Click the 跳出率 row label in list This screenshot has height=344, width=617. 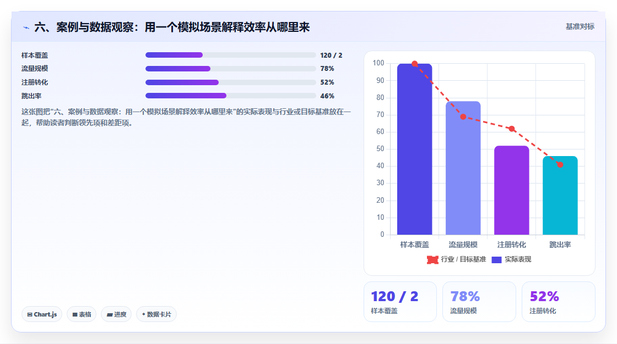coord(31,96)
